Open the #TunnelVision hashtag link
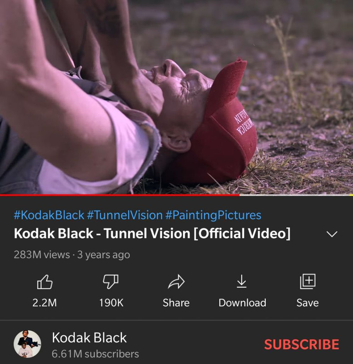Viewport: 353px width, 364px height. point(124,215)
